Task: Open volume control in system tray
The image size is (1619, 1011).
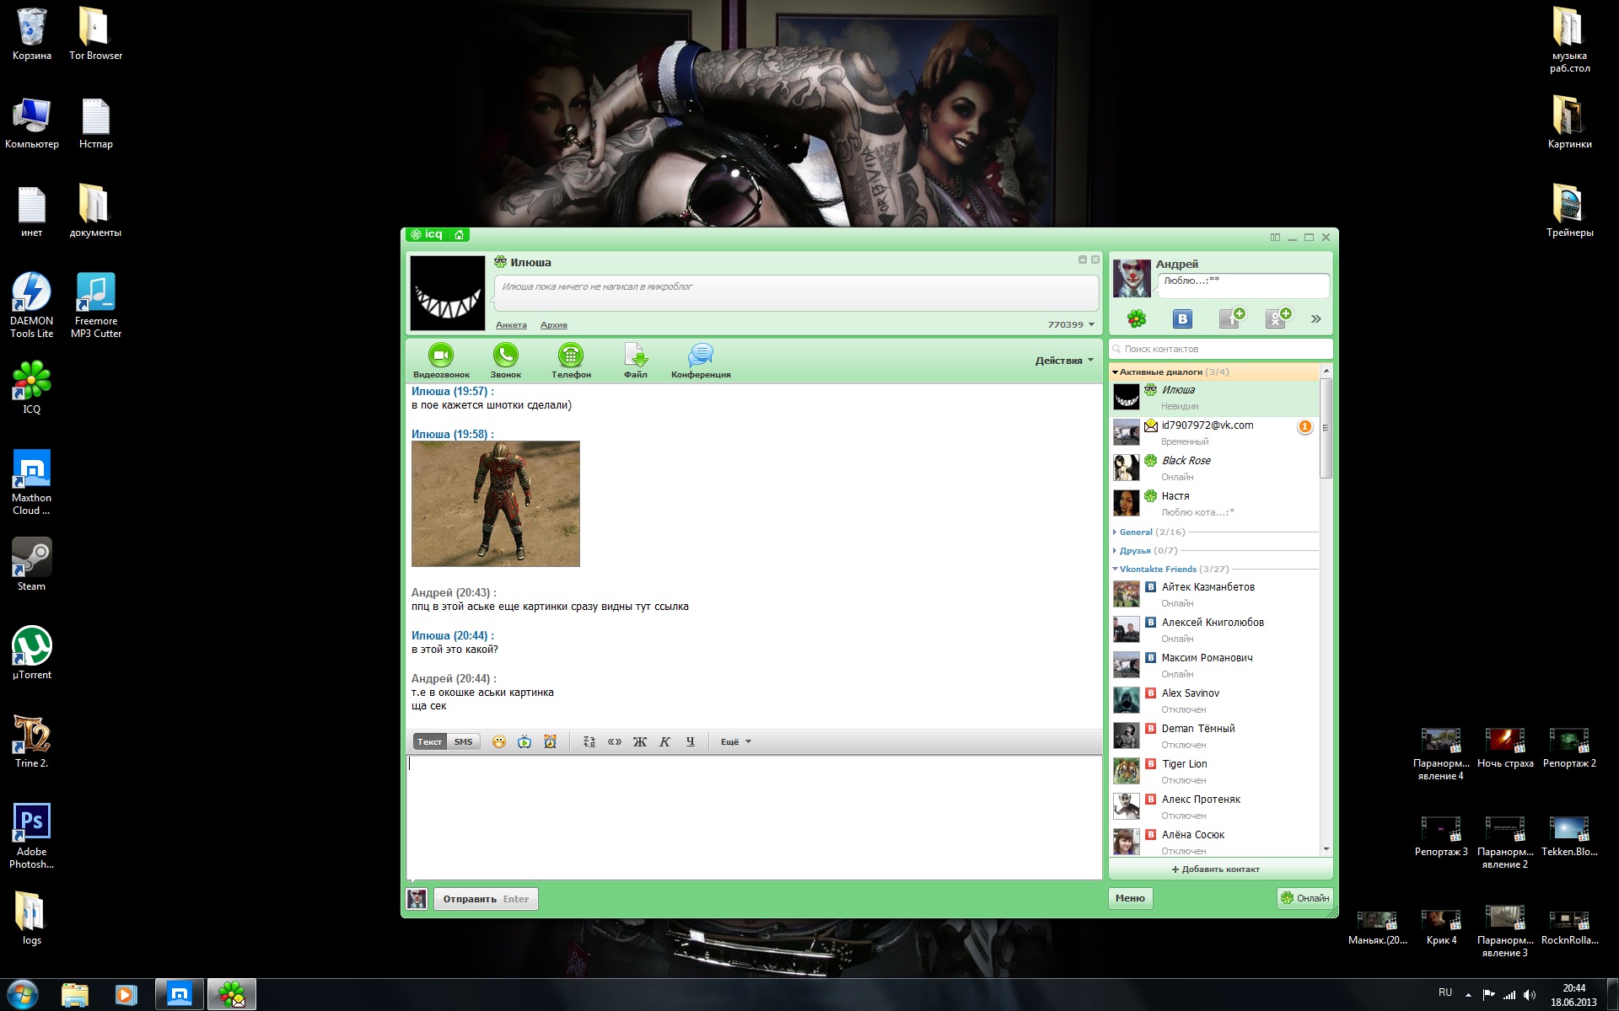Action: [x=1530, y=995]
